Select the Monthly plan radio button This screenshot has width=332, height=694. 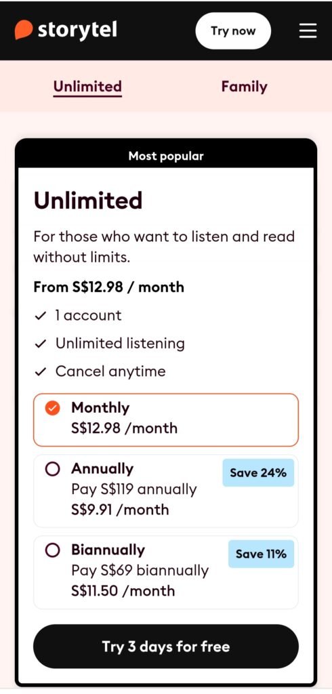[52, 409]
